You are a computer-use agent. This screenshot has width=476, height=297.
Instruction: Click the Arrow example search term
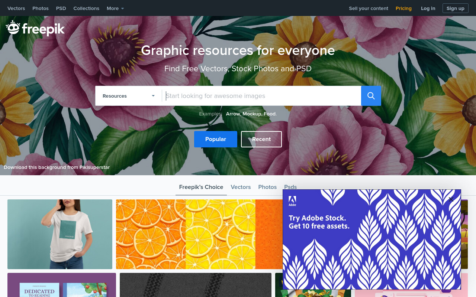tap(233, 114)
